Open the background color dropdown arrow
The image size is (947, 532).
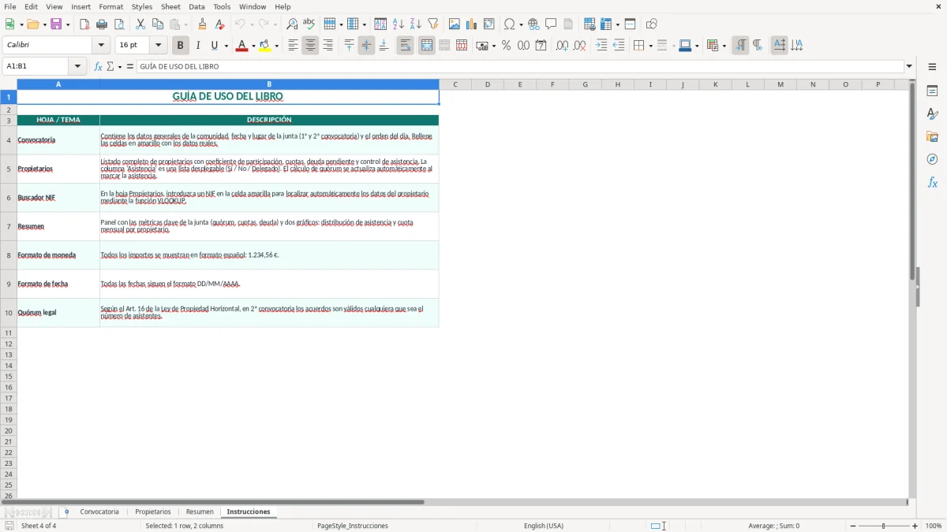click(x=276, y=46)
